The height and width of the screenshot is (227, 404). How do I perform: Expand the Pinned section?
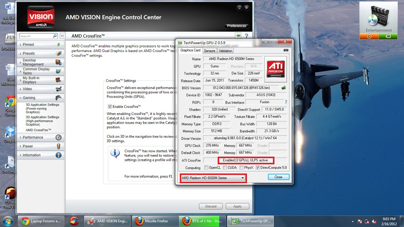tap(20, 44)
